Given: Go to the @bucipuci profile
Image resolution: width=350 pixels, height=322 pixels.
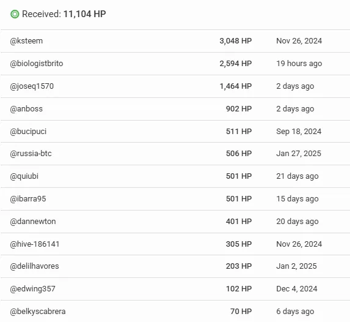Looking at the screenshot, I should [x=28, y=132].
